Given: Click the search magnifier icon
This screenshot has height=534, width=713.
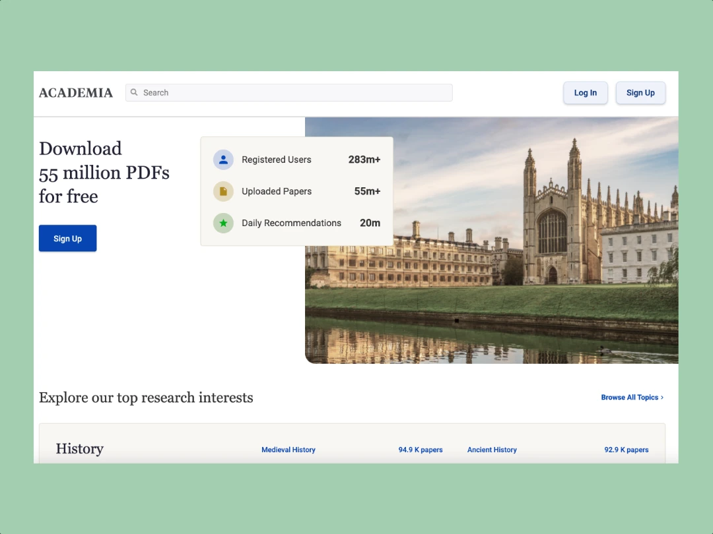Looking at the screenshot, I should coord(134,92).
